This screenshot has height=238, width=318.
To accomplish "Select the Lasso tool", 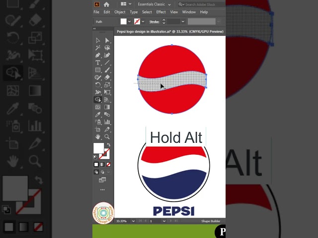I will 107,48.
